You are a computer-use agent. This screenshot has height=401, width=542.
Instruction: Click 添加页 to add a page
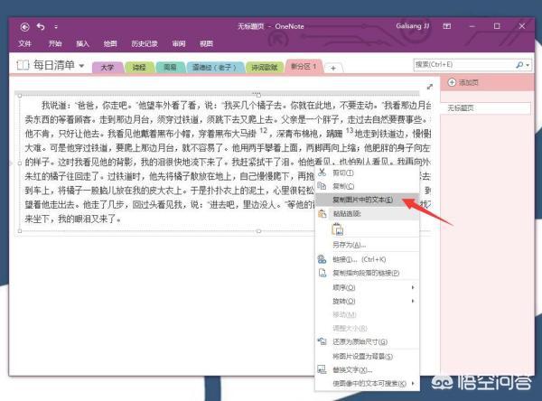[x=463, y=82]
